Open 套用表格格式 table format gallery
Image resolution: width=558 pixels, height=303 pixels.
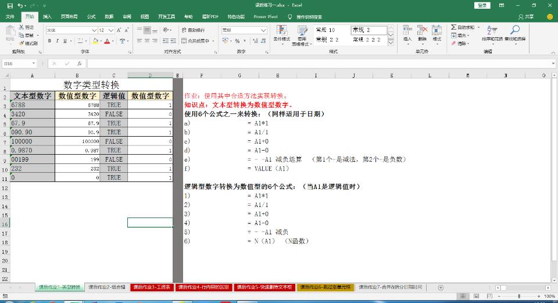302,35
